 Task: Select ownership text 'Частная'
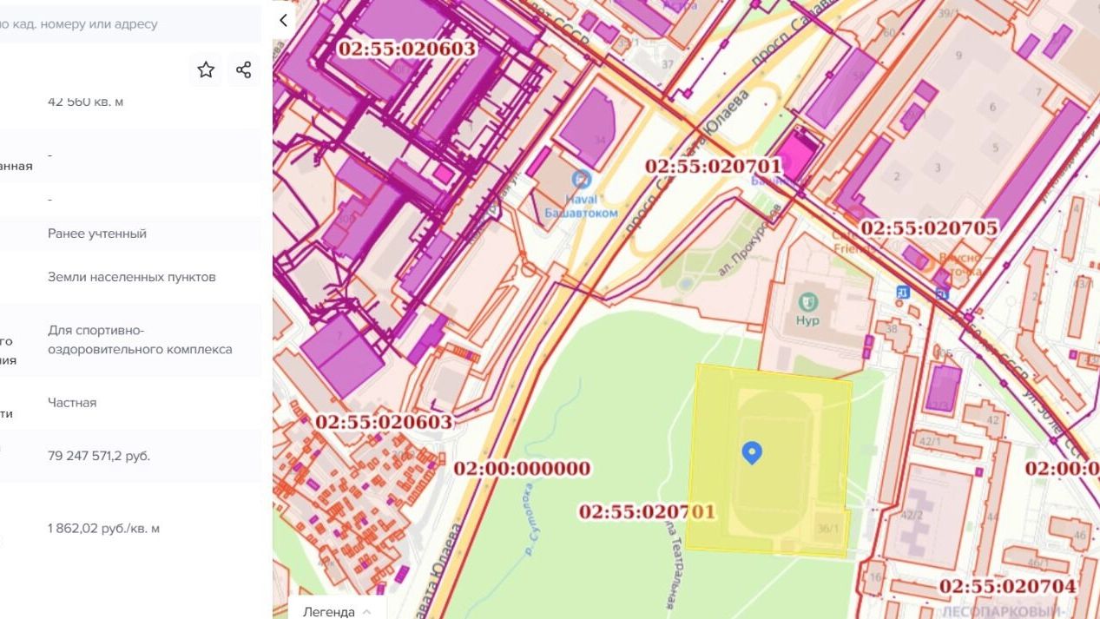point(72,403)
